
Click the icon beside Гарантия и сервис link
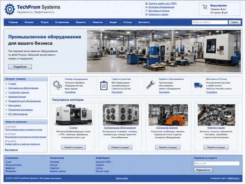[x=146, y=14]
